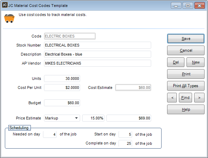Click the Save button
The width and height of the screenshot is (208, 158).
pyautogui.click(x=185, y=39)
